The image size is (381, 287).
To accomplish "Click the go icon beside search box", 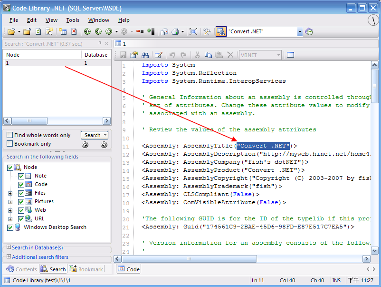I will pyautogui.click(x=309, y=31).
